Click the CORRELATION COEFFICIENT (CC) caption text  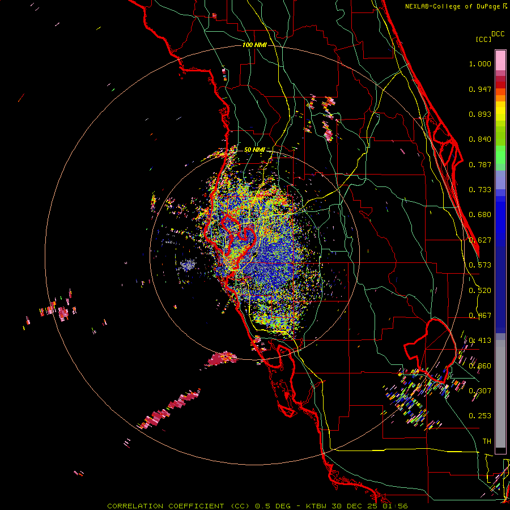click(x=178, y=506)
